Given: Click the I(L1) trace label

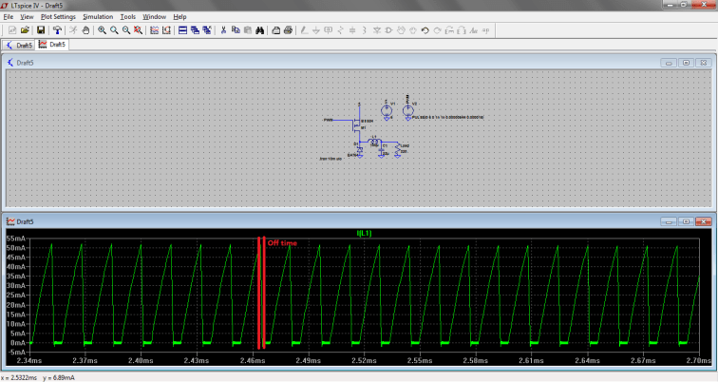Looking at the screenshot, I should pos(366,233).
